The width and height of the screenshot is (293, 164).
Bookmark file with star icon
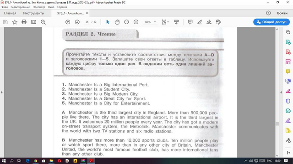tap(15, 22)
